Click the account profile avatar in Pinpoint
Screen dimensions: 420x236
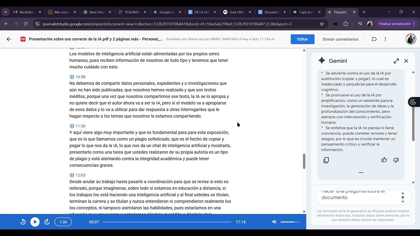tap(410, 39)
